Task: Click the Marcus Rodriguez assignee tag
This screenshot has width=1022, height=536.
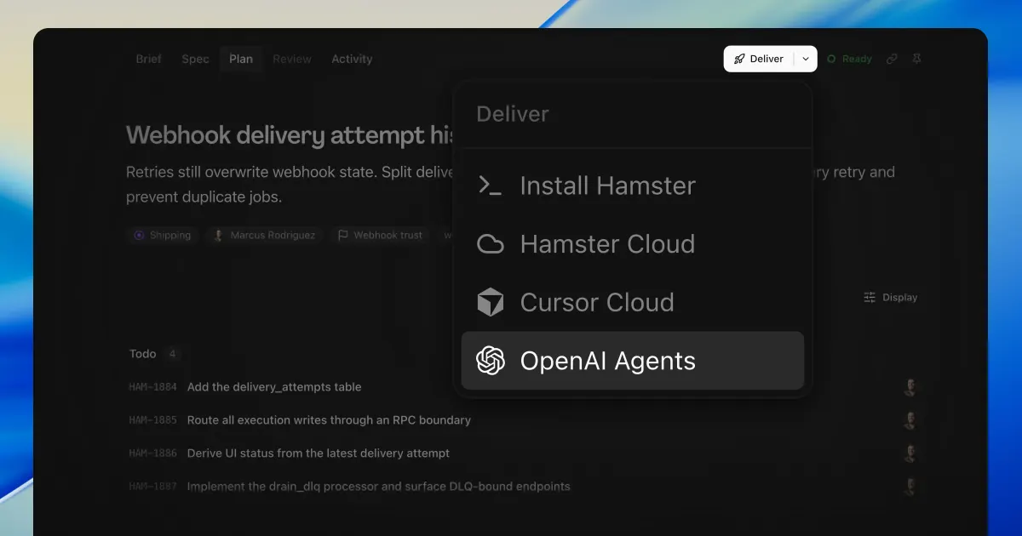Action: 265,235
